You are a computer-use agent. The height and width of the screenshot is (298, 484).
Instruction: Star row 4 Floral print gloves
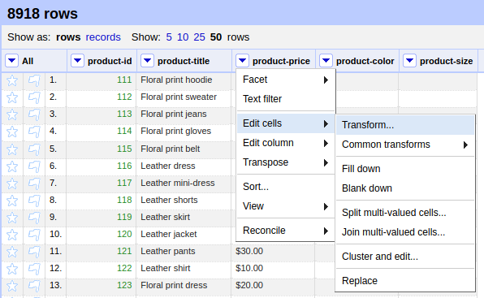click(x=12, y=132)
